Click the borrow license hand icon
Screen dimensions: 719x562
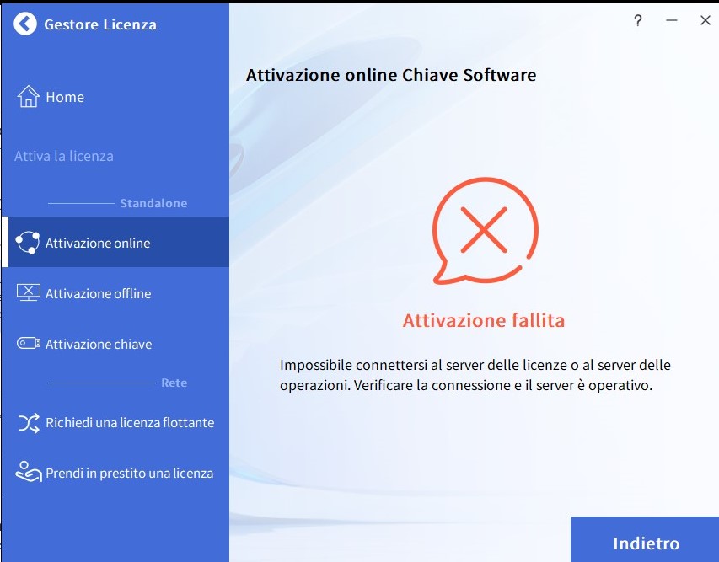point(28,473)
